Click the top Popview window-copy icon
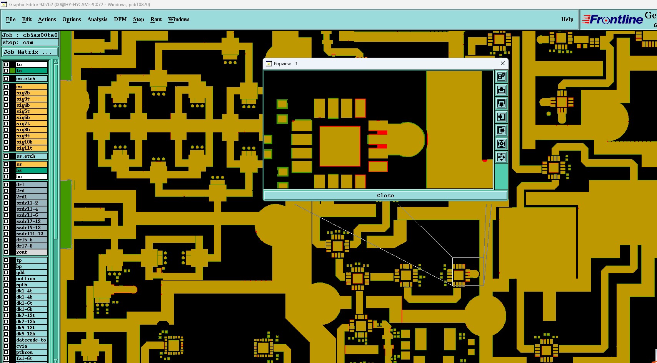 coord(501,76)
